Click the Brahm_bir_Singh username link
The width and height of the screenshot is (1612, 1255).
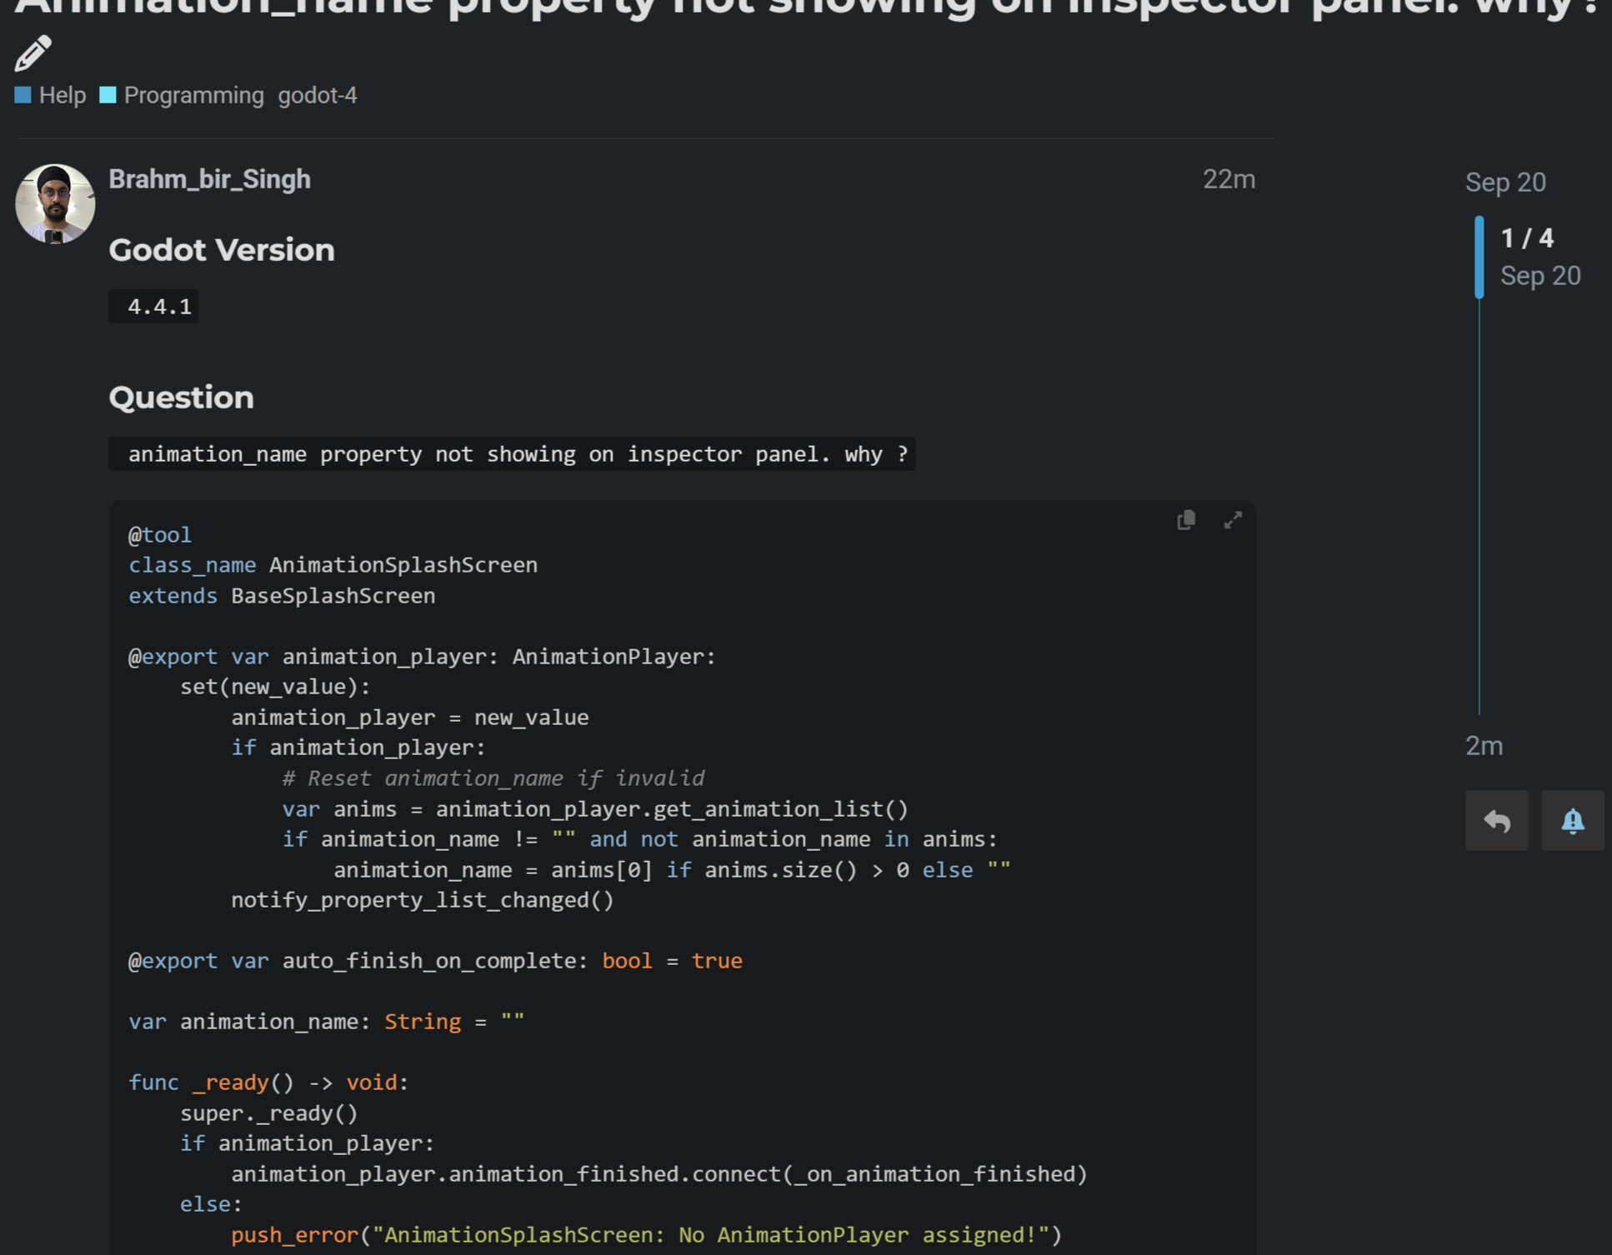[209, 179]
